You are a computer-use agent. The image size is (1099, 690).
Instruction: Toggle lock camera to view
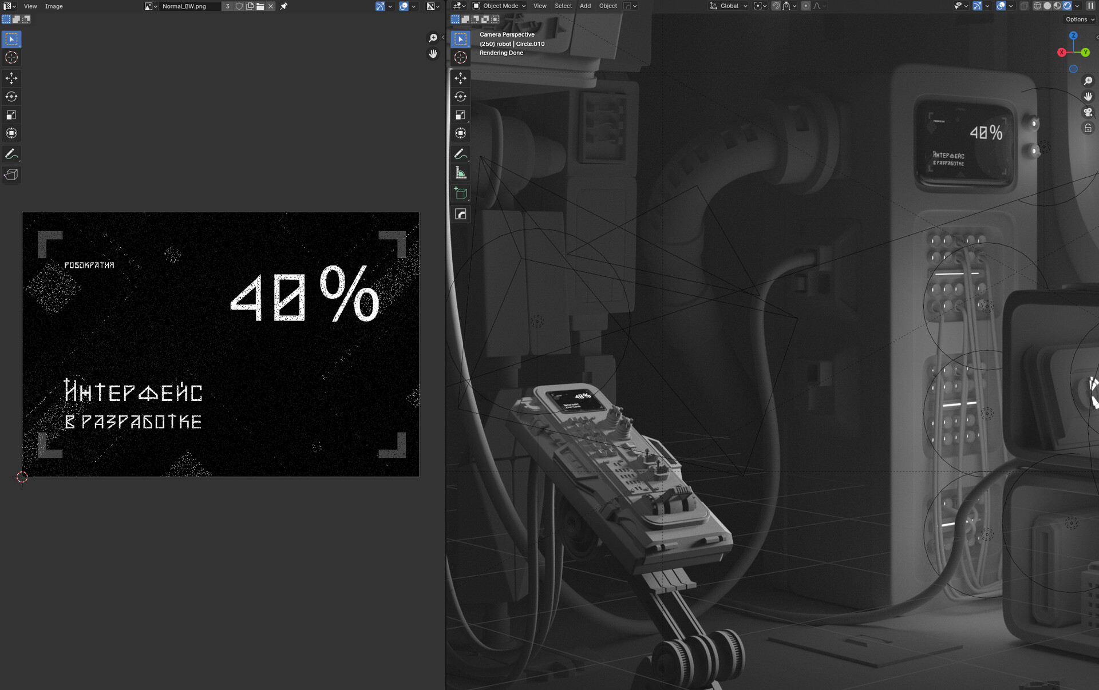coord(1088,128)
